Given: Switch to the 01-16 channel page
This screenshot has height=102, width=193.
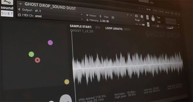Looking at the screenshot, I should pyautogui.click(x=148, y=10).
